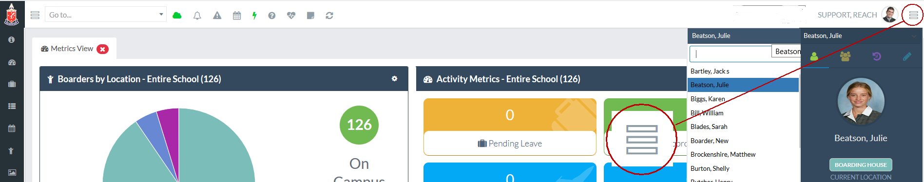This screenshot has width=924, height=182.
Task: Open the sticky note icon in toolbar
Action: pyautogui.click(x=310, y=16)
